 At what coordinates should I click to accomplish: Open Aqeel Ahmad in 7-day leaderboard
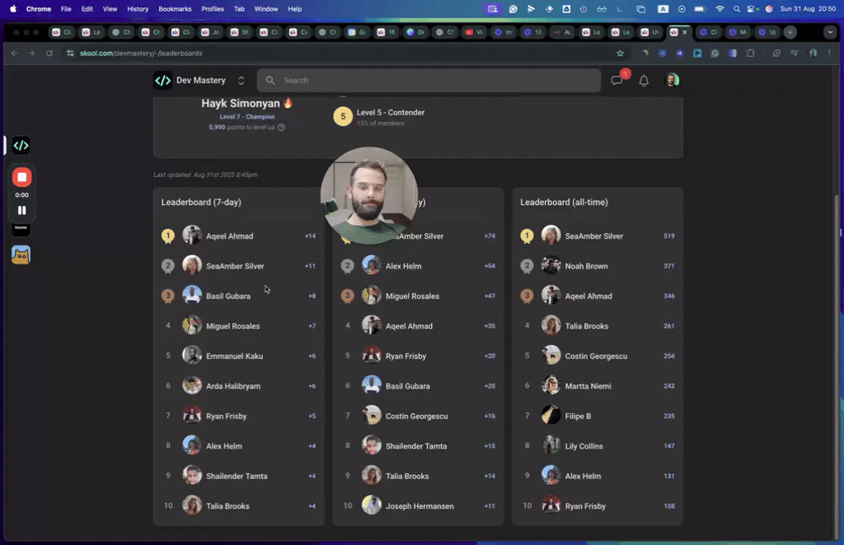[x=229, y=236]
